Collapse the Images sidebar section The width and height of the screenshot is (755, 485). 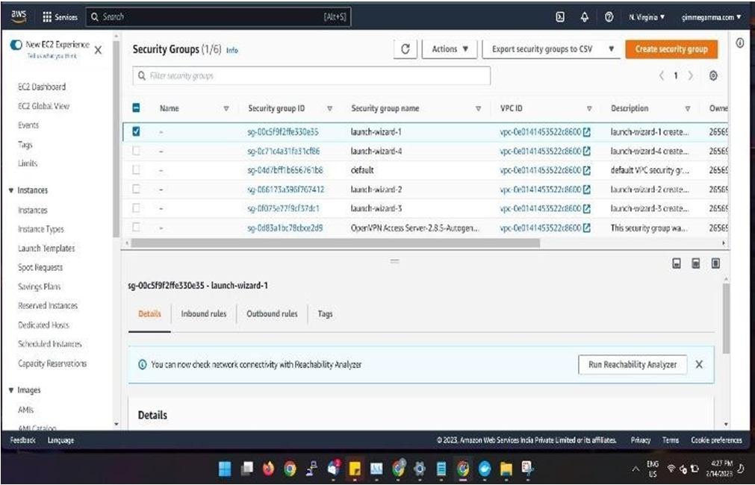coord(11,390)
